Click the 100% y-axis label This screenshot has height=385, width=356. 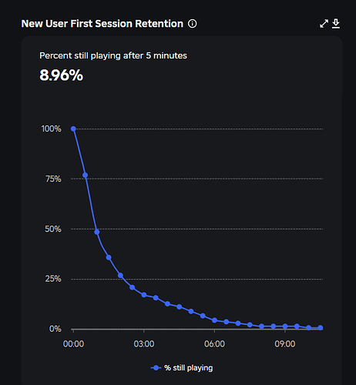[x=52, y=129]
